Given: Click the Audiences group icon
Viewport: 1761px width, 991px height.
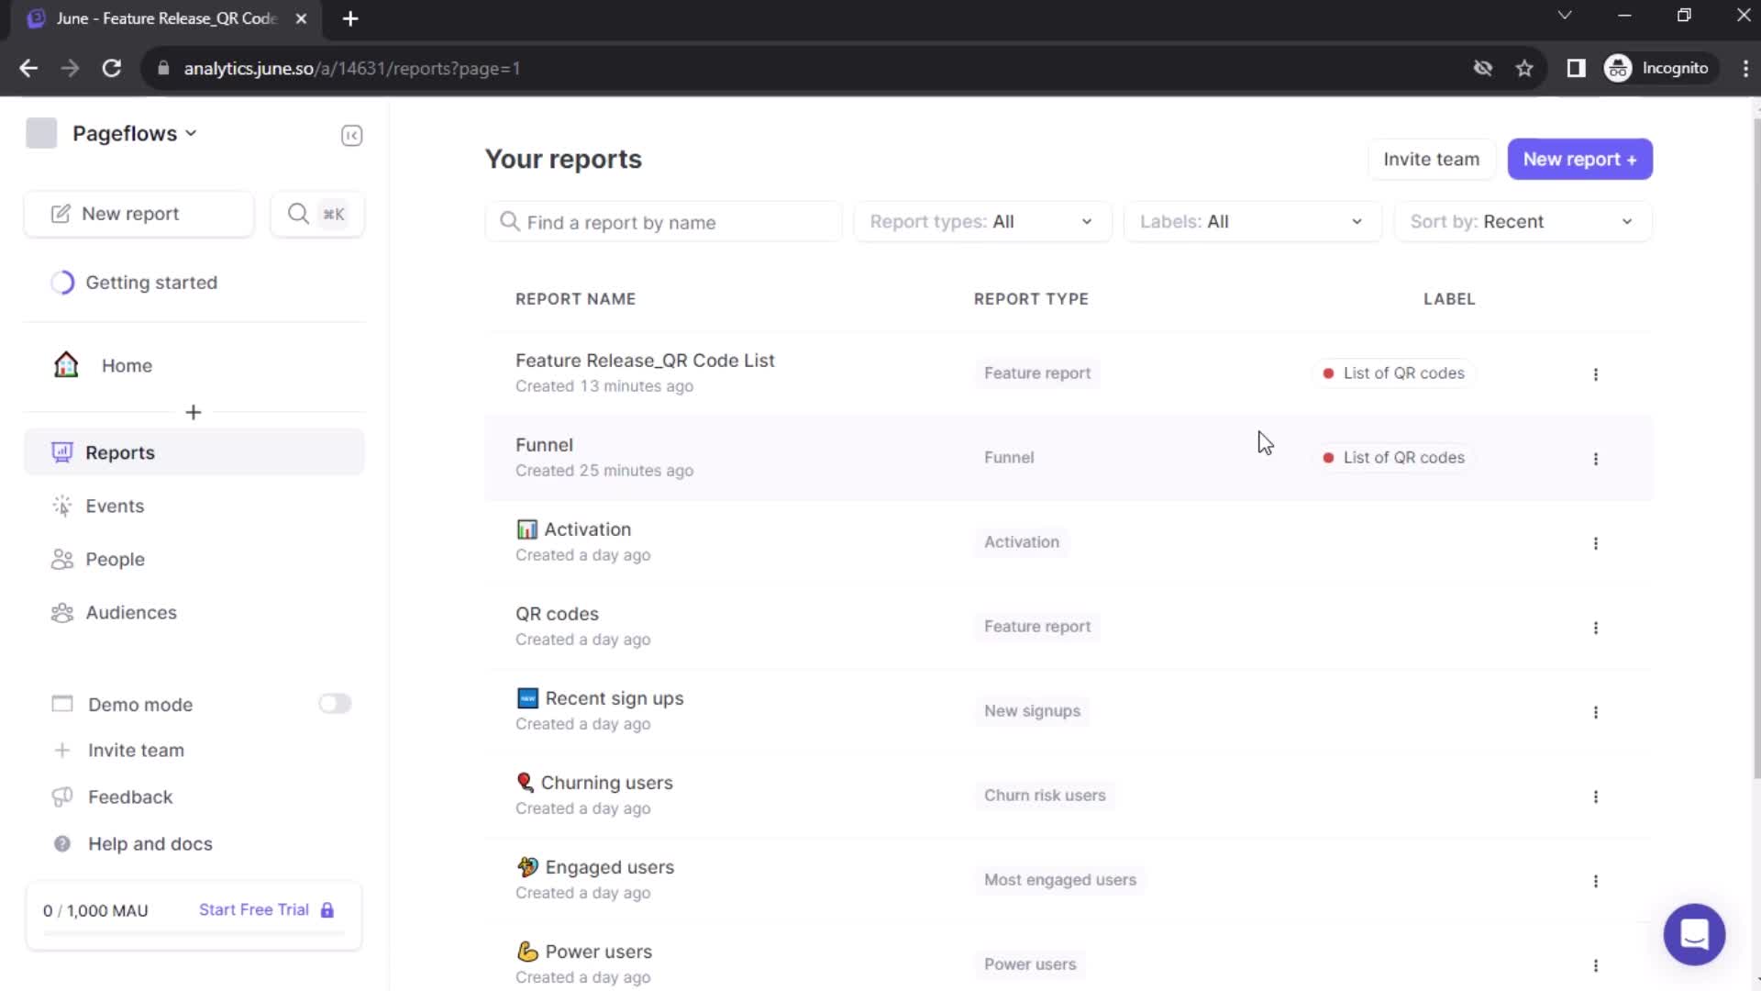Looking at the screenshot, I should 61,612.
